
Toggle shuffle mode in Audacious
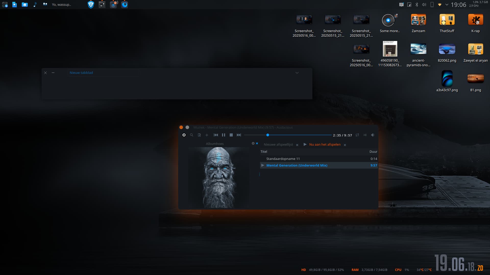[x=365, y=135]
